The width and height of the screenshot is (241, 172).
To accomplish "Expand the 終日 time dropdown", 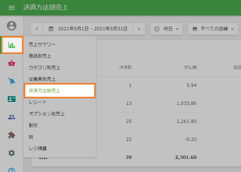I will 166,29.
